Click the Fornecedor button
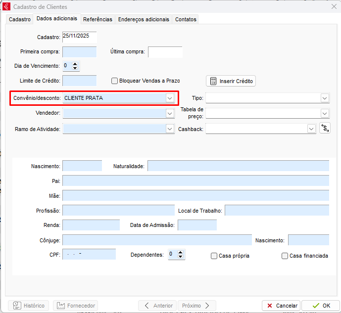Image resolution: width=341 pixels, height=313 pixels. (x=75, y=306)
